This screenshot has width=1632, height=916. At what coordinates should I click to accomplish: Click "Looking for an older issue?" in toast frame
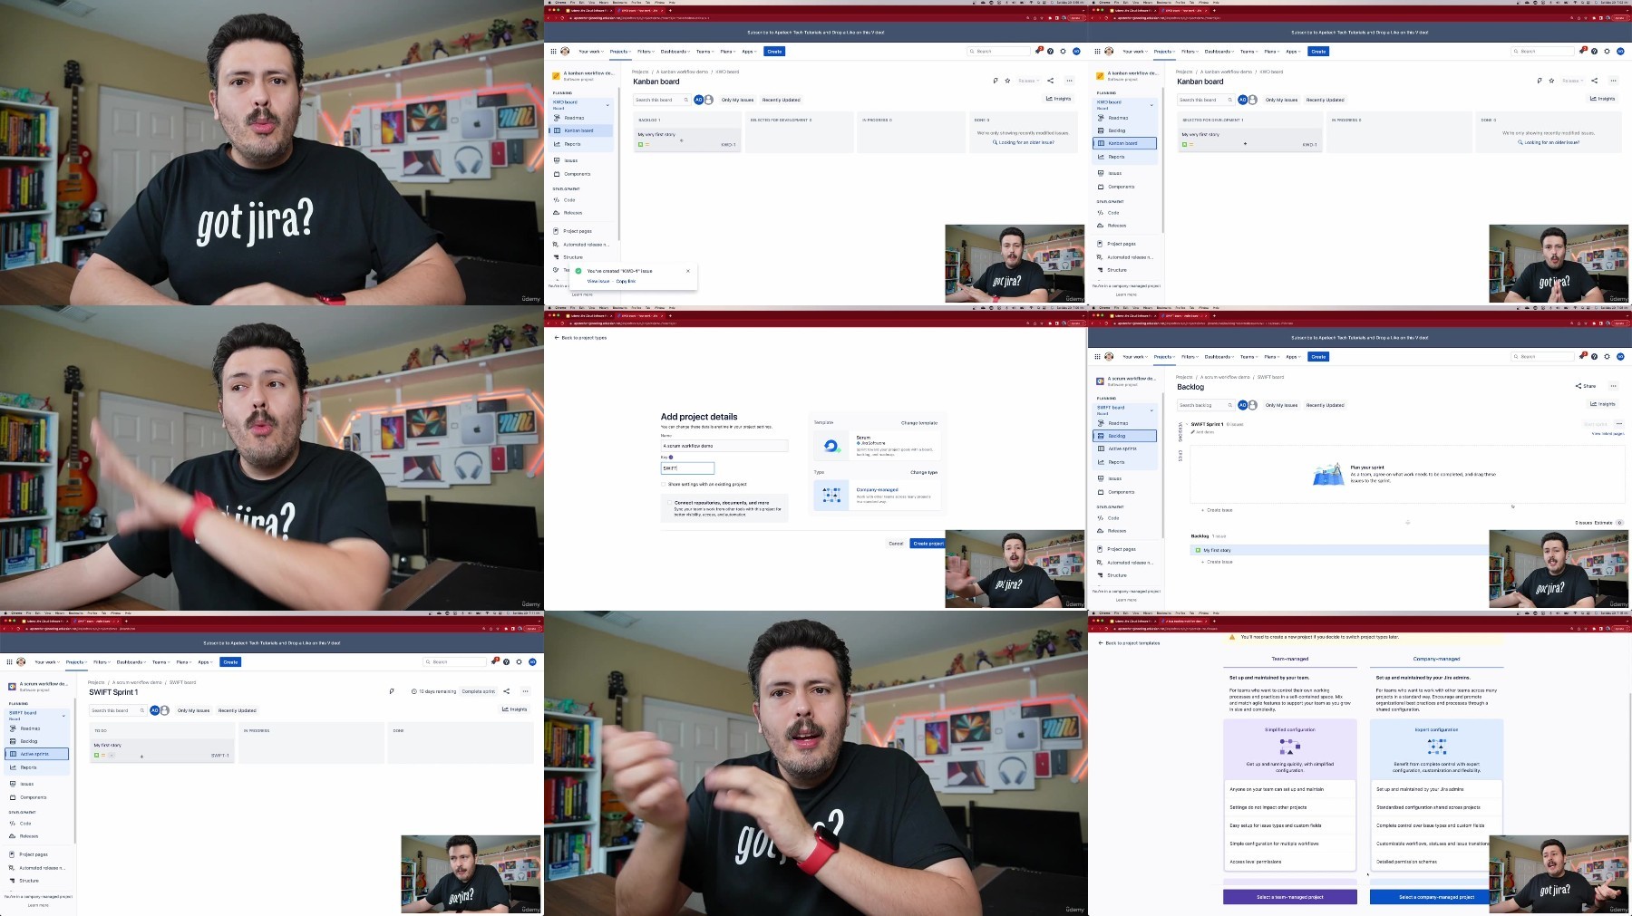coord(1026,142)
